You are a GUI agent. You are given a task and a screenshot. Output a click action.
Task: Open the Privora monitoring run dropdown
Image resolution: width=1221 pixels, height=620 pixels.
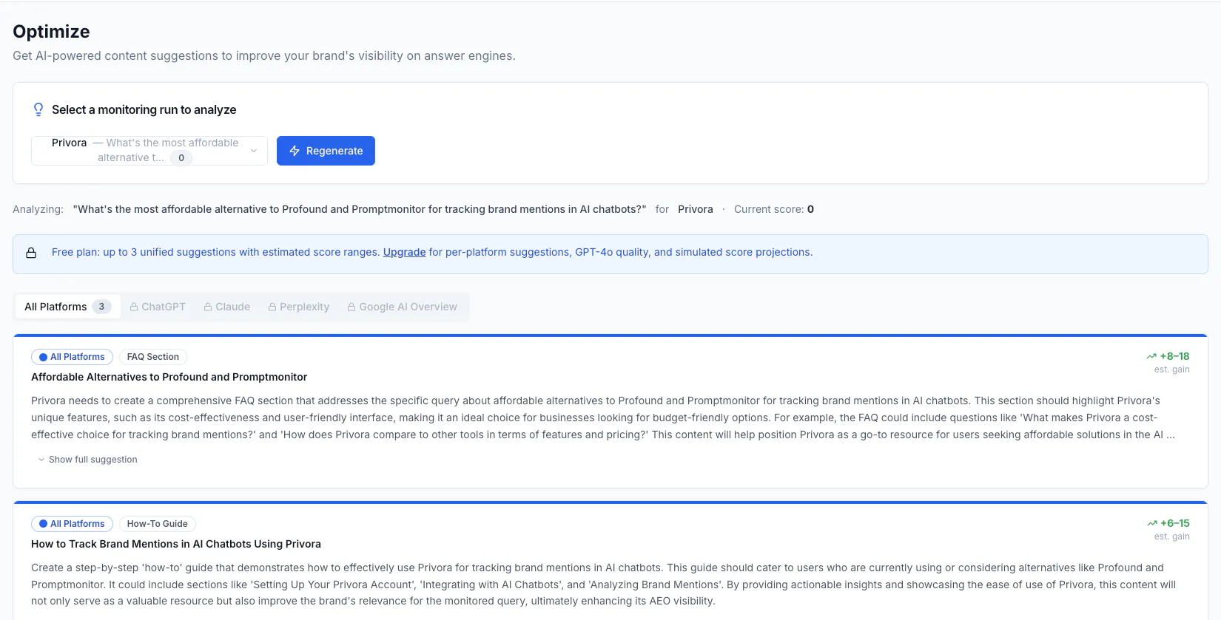149,151
